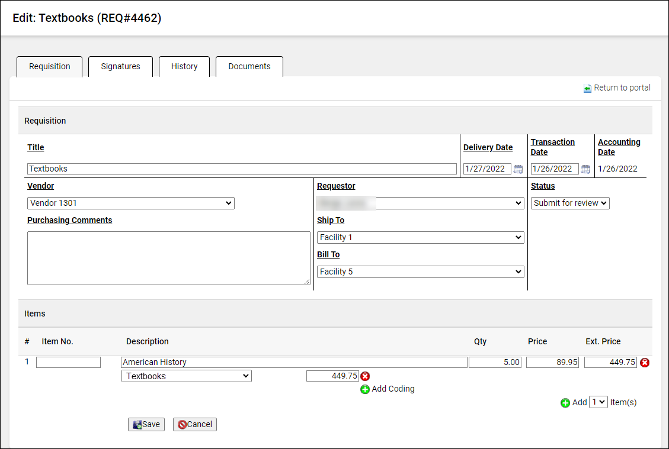Switch to the Signatures tab
This screenshot has width=669, height=449.
coord(120,66)
